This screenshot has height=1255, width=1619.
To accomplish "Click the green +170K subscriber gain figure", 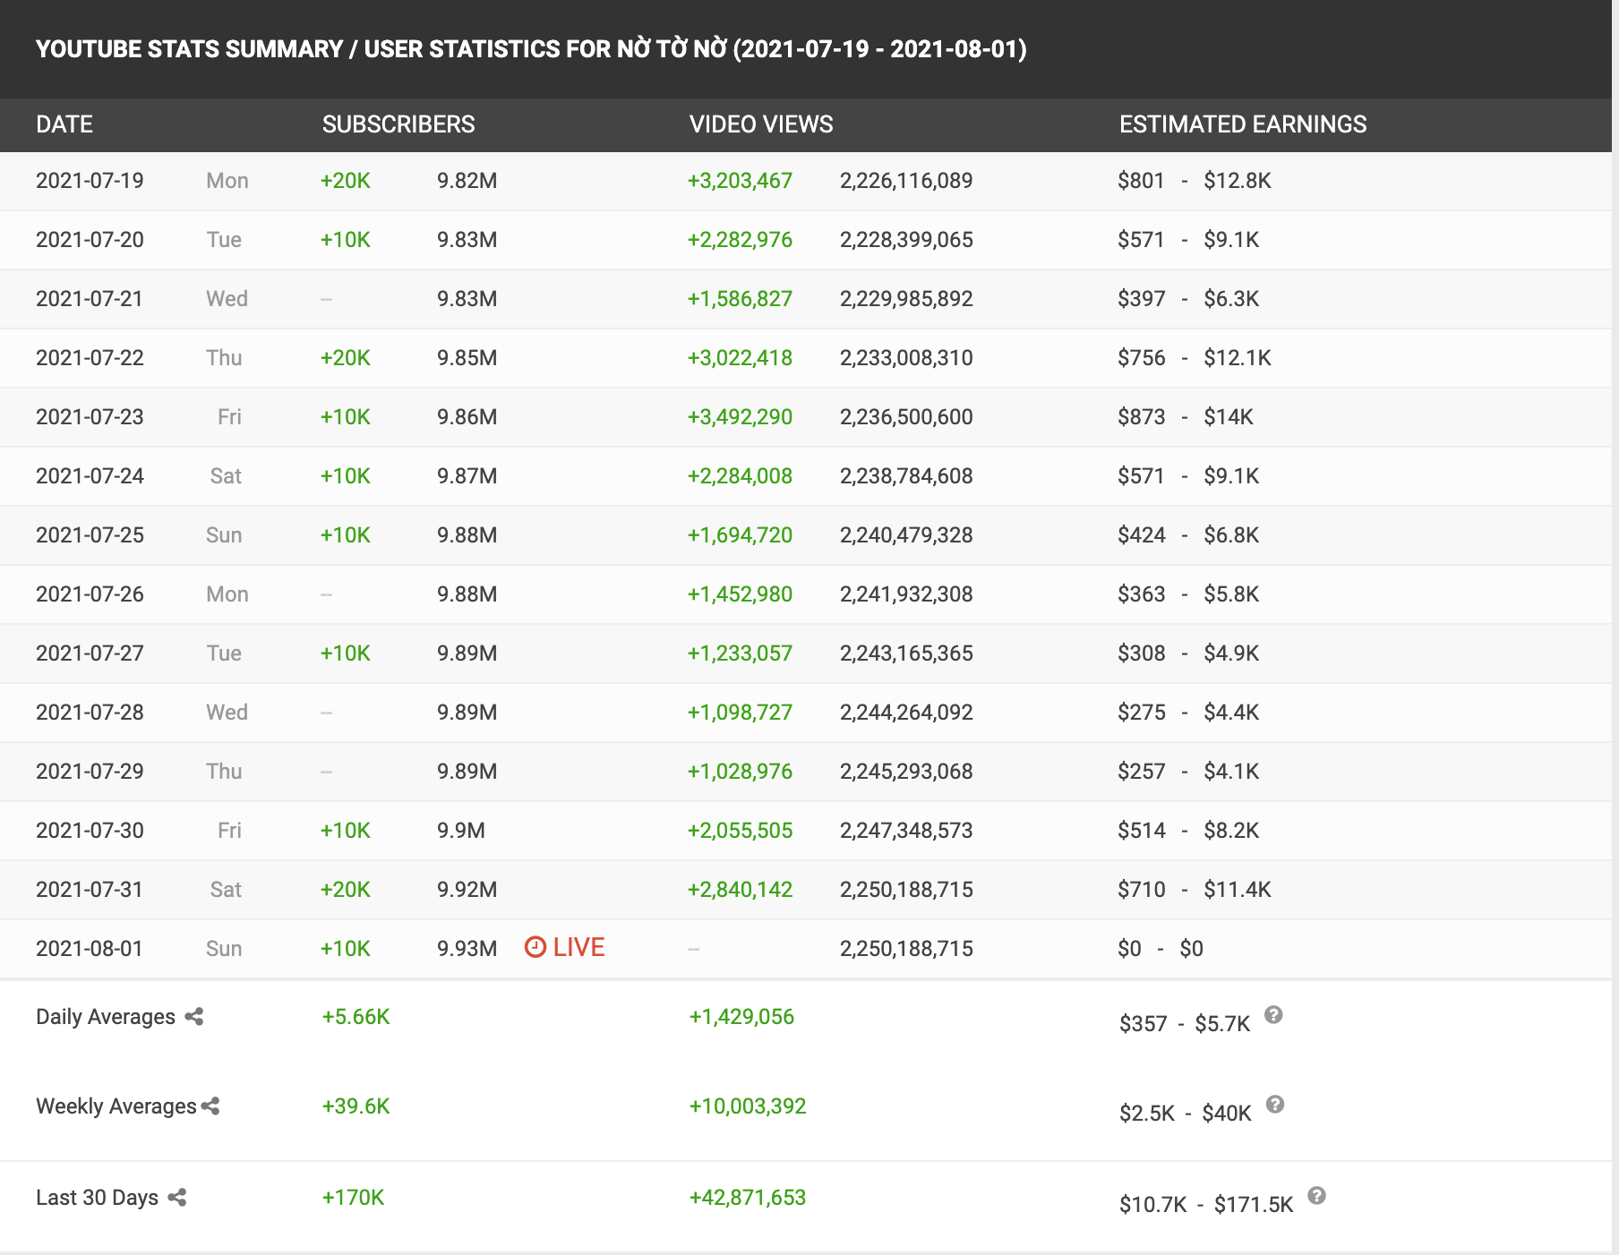I will click(351, 1197).
